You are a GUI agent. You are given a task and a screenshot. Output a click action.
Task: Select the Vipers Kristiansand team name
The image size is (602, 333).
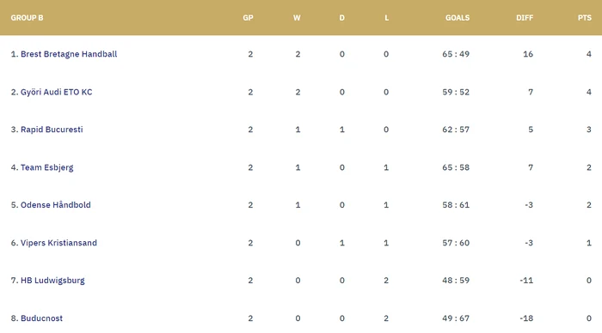pos(58,243)
